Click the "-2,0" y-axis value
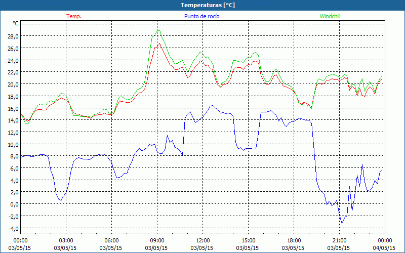The image size is (405, 253). click(14, 217)
